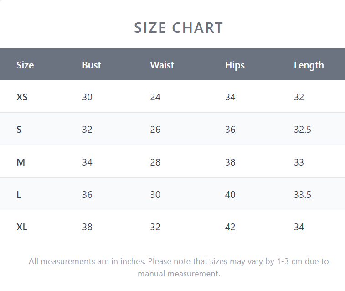This screenshot has height=291, width=345.
Task: Click the measurements in inches footnote
Action: click(x=179, y=267)
